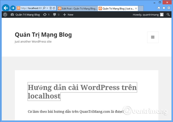The height and width of the screenshot is (122, 173).
Task: Open the post Hướng dẫn cài WordPress trên localhost
Action: pos(82,92)
